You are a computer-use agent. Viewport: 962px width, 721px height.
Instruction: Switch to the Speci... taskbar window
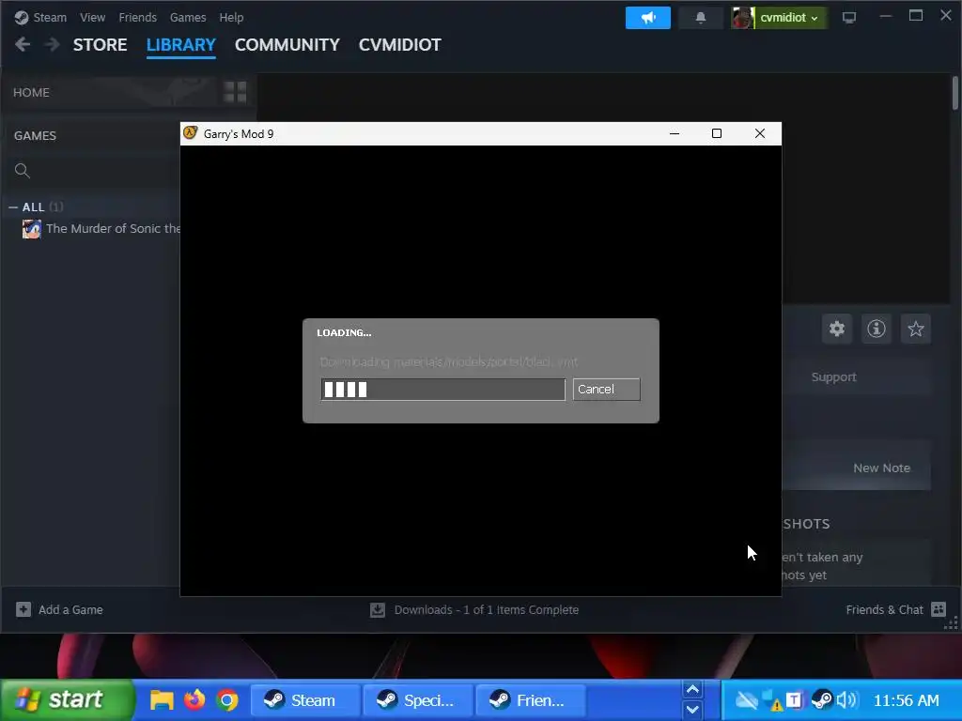click(418, 700)
